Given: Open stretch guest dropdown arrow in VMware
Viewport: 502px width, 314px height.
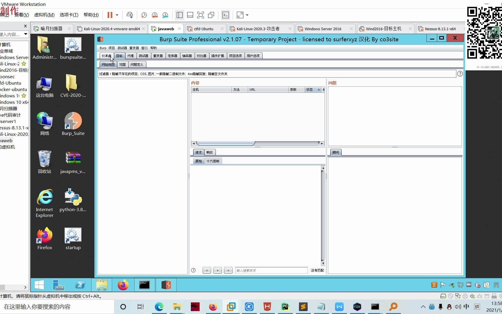Looking at the screenshot, I should pyautogui.click(x=247, y=15).
